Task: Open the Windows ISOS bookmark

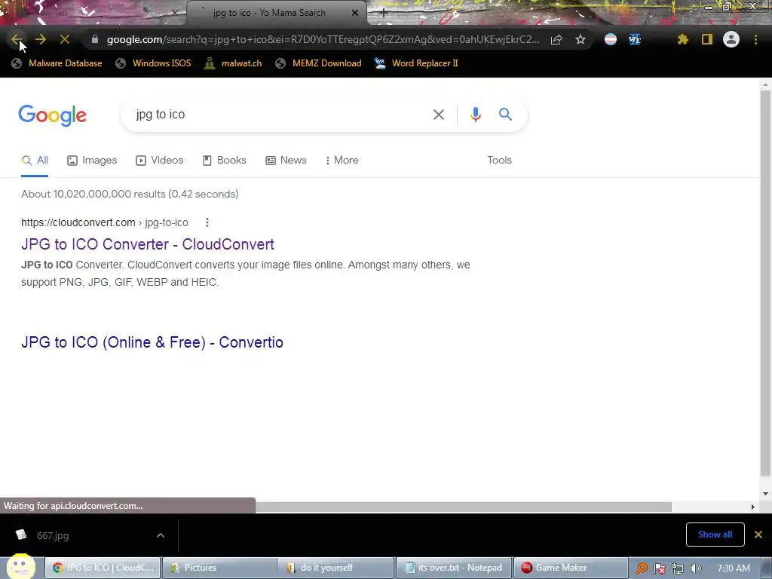Action: [153, 63]
